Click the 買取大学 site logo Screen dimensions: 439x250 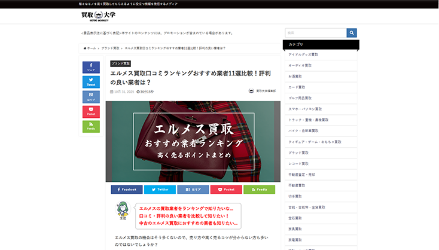98,16
